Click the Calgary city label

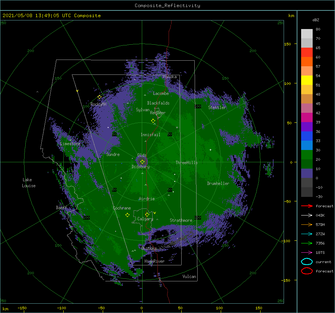(145, 219)
